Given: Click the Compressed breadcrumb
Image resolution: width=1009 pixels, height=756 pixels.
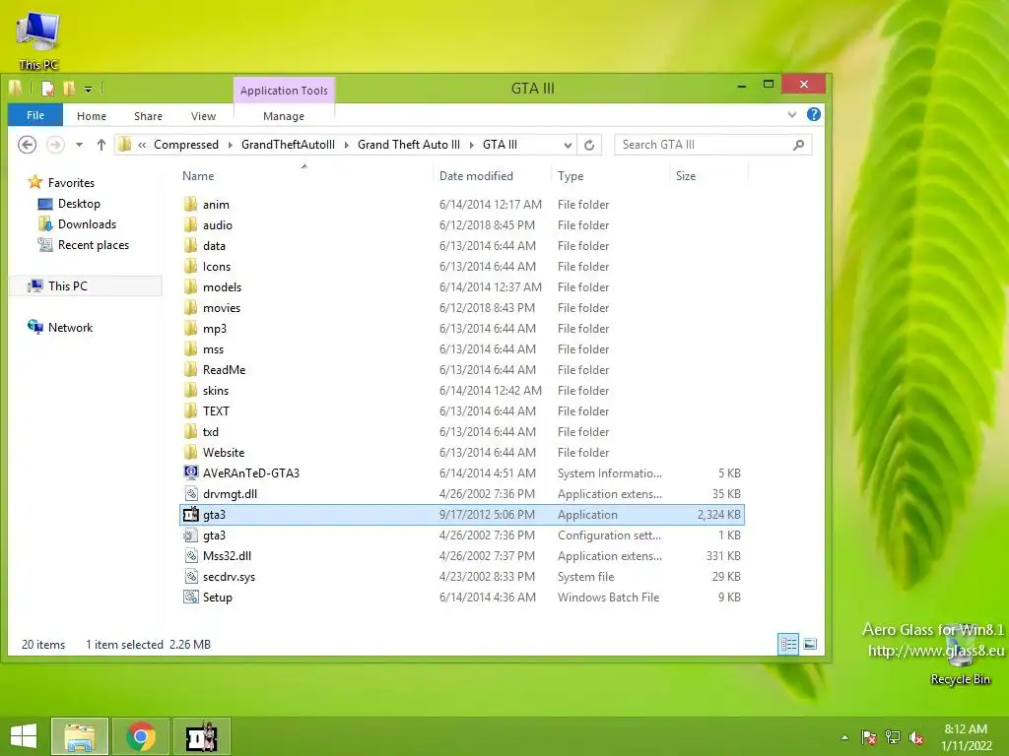Looking at the screenshot, I should [x=186, y=145].
